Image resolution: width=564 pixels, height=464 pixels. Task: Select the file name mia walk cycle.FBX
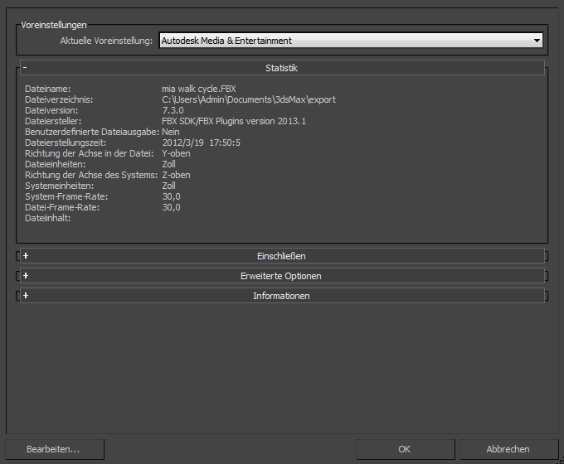199,89
